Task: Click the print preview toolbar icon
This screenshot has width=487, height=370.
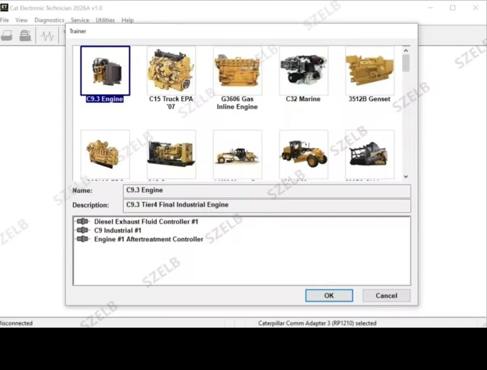Action: 25,36
